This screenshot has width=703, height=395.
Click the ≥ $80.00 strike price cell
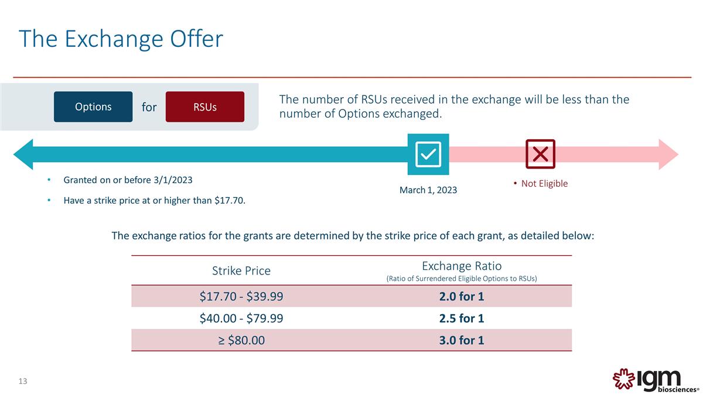(x=241, y=340)
